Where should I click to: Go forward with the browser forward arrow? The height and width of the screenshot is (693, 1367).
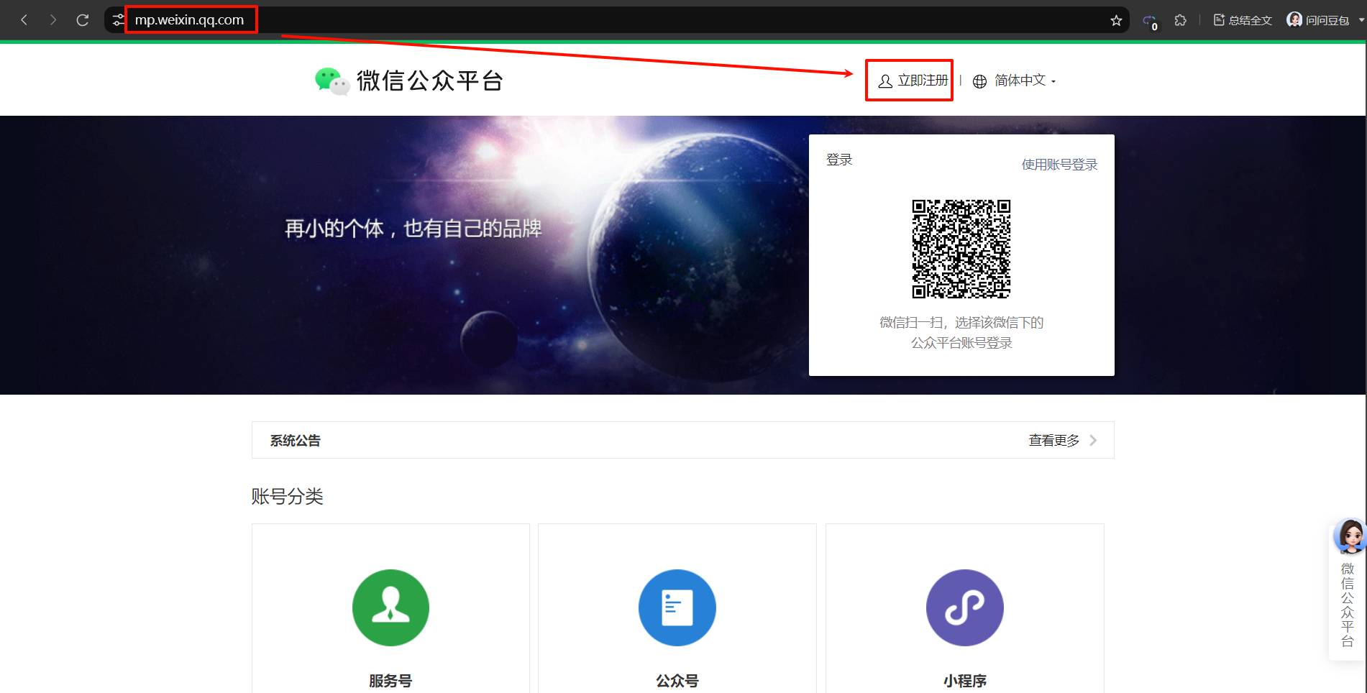53,20
